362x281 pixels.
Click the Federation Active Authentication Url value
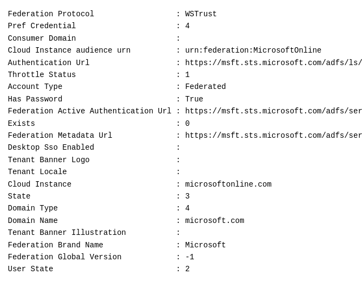[273, 111]
